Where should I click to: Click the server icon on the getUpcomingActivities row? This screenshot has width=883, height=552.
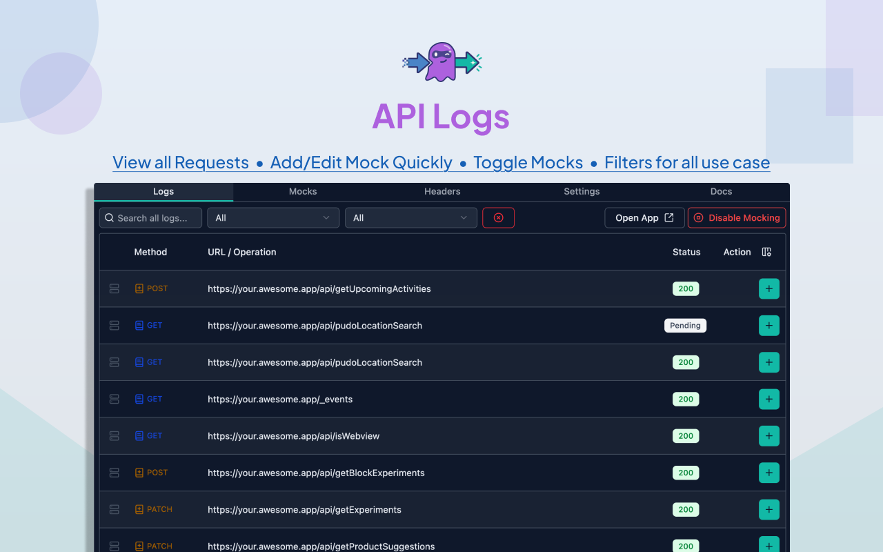[115, 288]
